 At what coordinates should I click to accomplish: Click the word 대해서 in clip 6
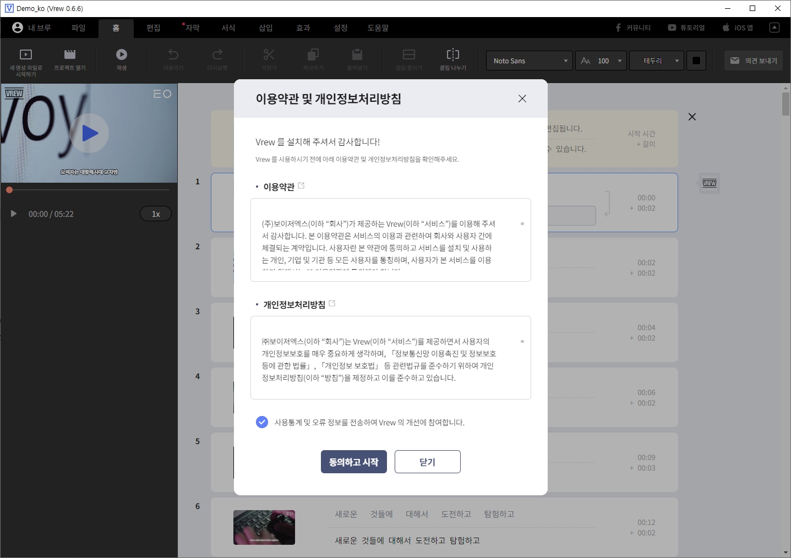pos(417,514)
